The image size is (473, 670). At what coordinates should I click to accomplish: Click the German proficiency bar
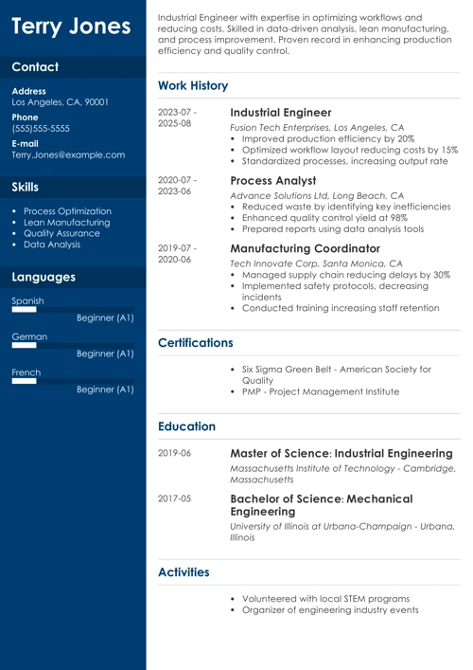click(x=73, y=345)
